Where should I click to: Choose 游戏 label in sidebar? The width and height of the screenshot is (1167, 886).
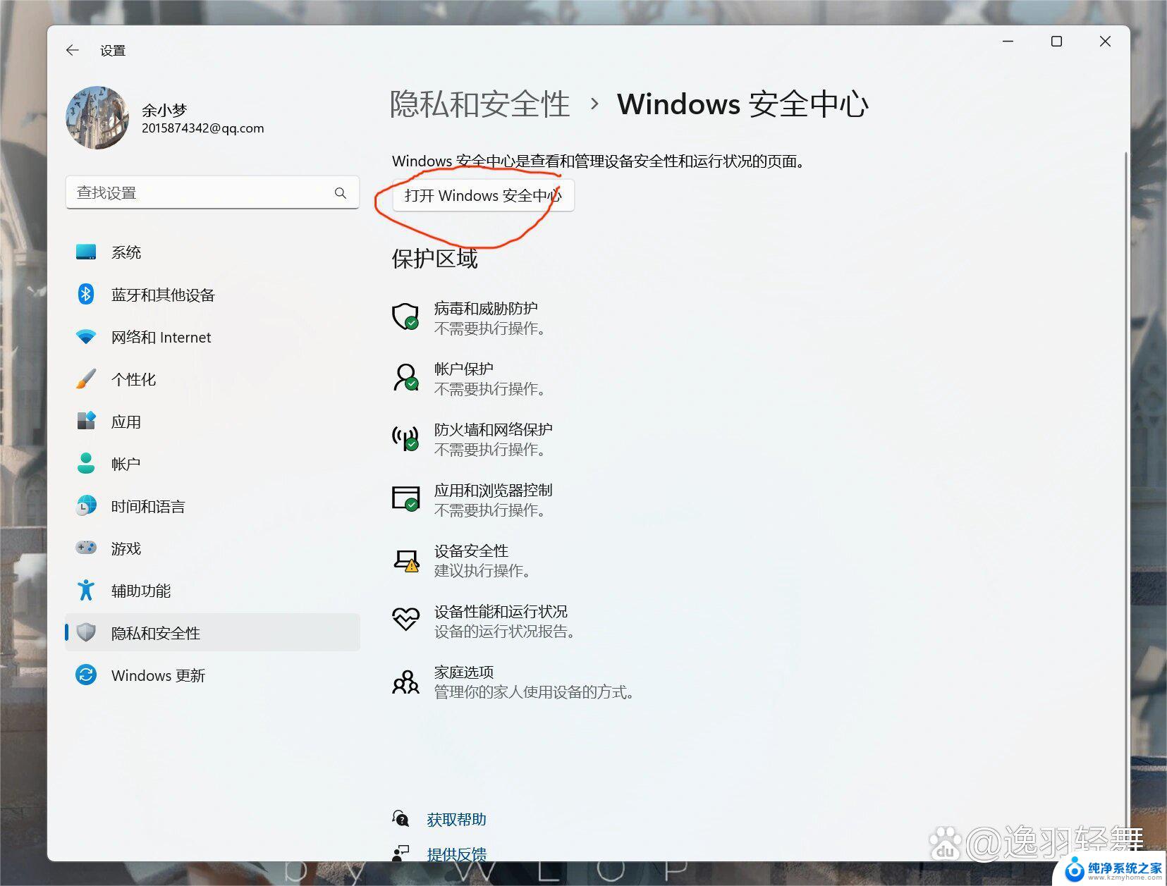(126, 548)
